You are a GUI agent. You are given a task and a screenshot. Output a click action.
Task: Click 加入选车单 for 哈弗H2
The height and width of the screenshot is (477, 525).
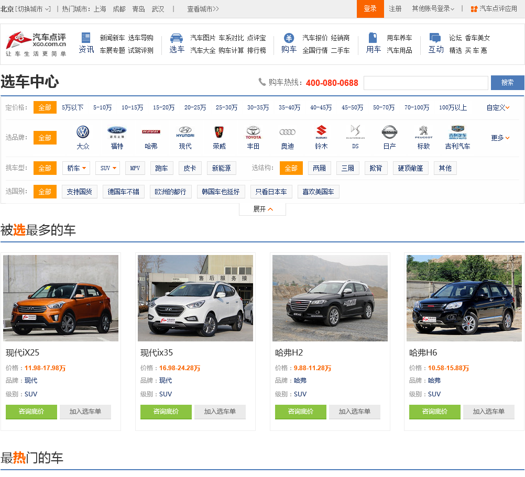pyautogui.click(x=355, y=412)
